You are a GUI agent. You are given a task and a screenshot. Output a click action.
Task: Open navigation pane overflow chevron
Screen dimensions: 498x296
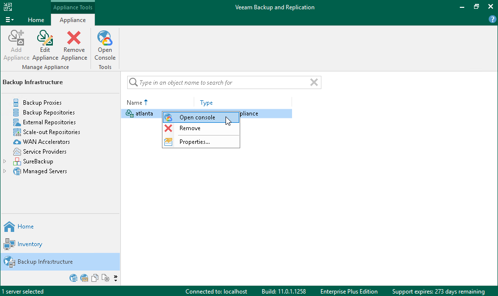(115, 278)
